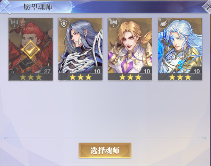
Task: Click the three-star rating under red-haired card
Action: point(31,77)
